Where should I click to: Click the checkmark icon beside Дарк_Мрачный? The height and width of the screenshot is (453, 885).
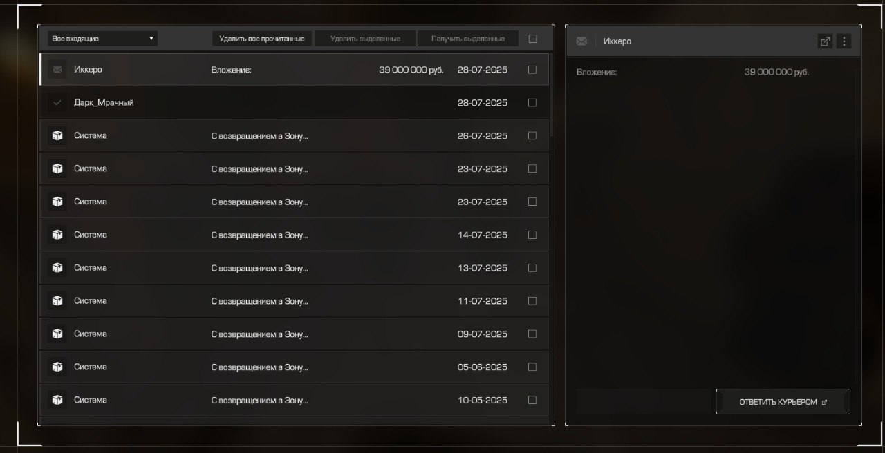(57, 103)
